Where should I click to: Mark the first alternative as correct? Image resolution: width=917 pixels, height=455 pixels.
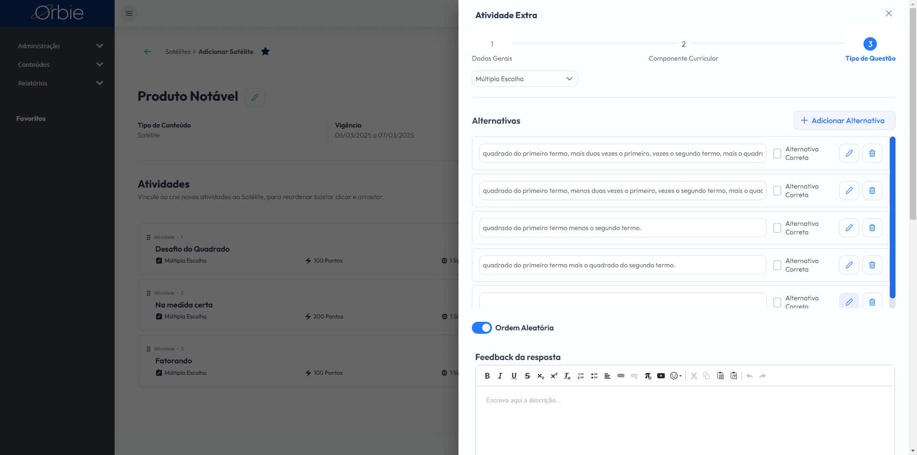pyautogui.click(x=777, y=153)
